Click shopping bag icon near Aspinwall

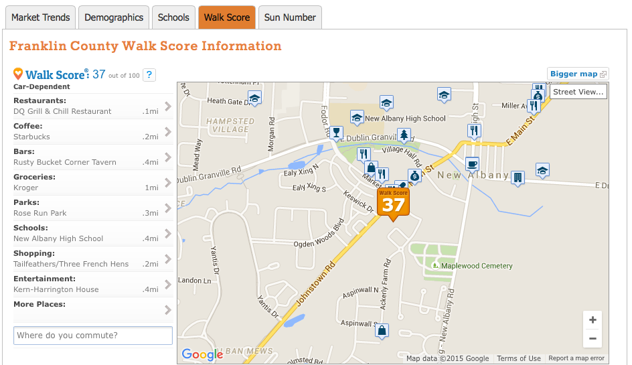[382, 330]
